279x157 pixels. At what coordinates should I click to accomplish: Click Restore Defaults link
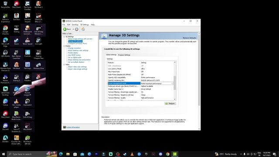189,38
